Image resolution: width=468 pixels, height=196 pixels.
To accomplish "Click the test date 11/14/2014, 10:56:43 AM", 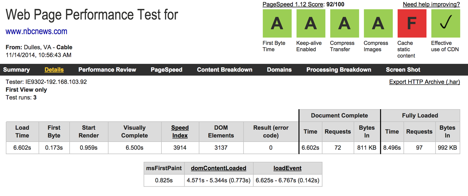I will 39,55.
